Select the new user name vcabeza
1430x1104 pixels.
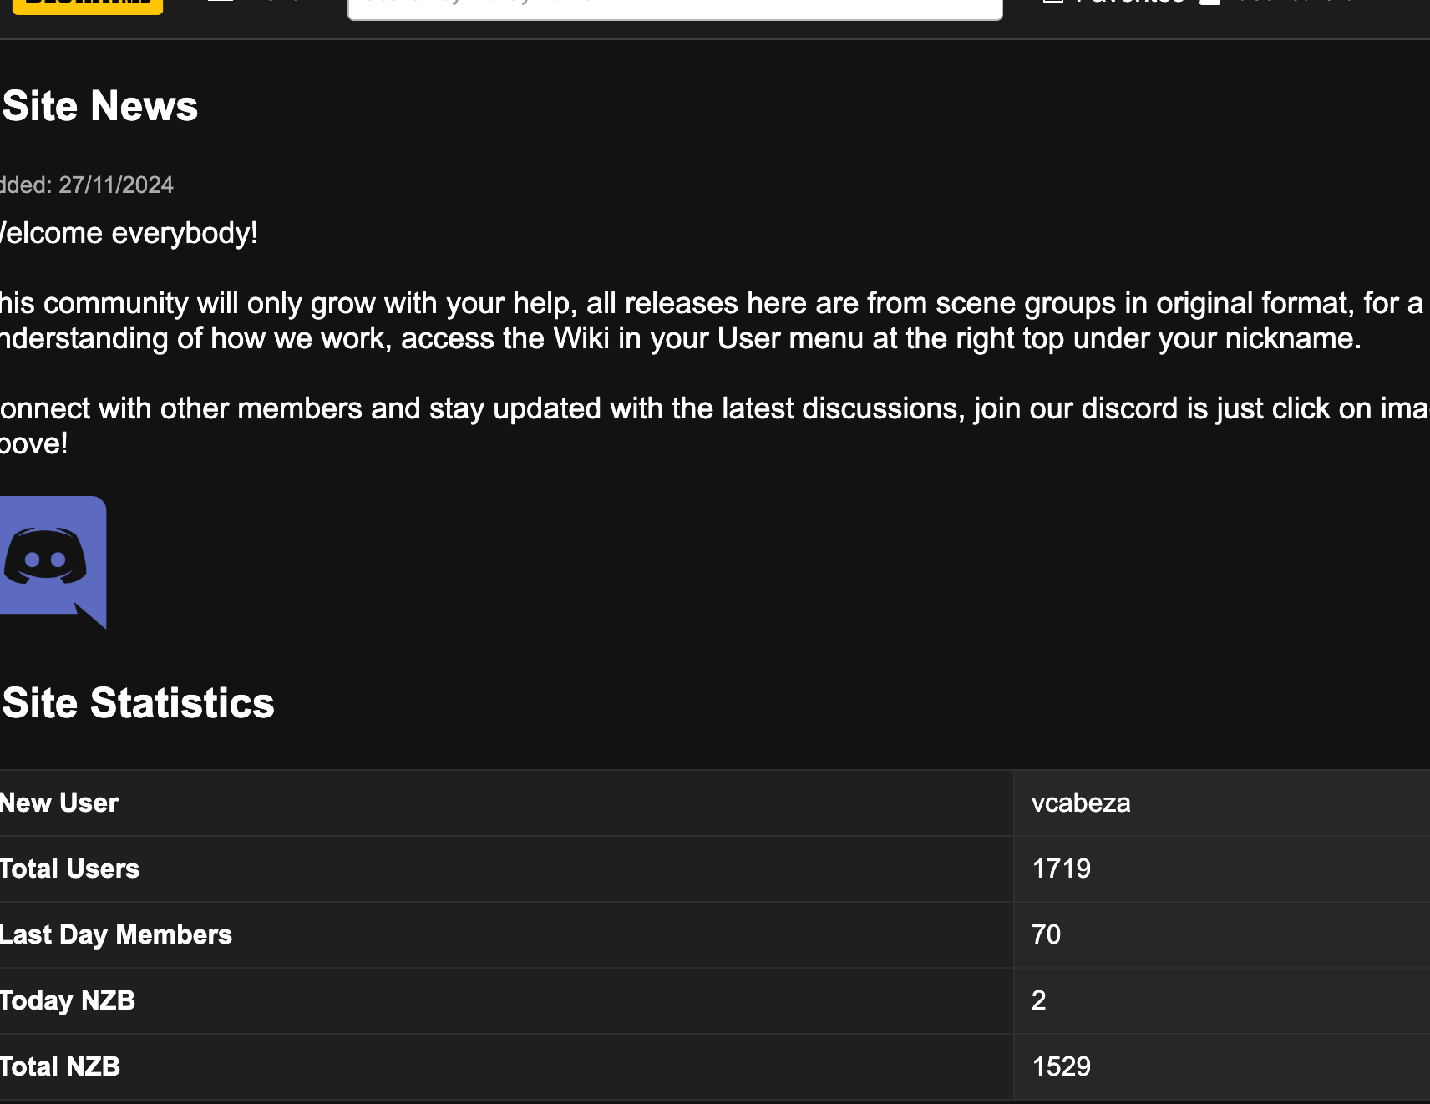point(1081,803)
